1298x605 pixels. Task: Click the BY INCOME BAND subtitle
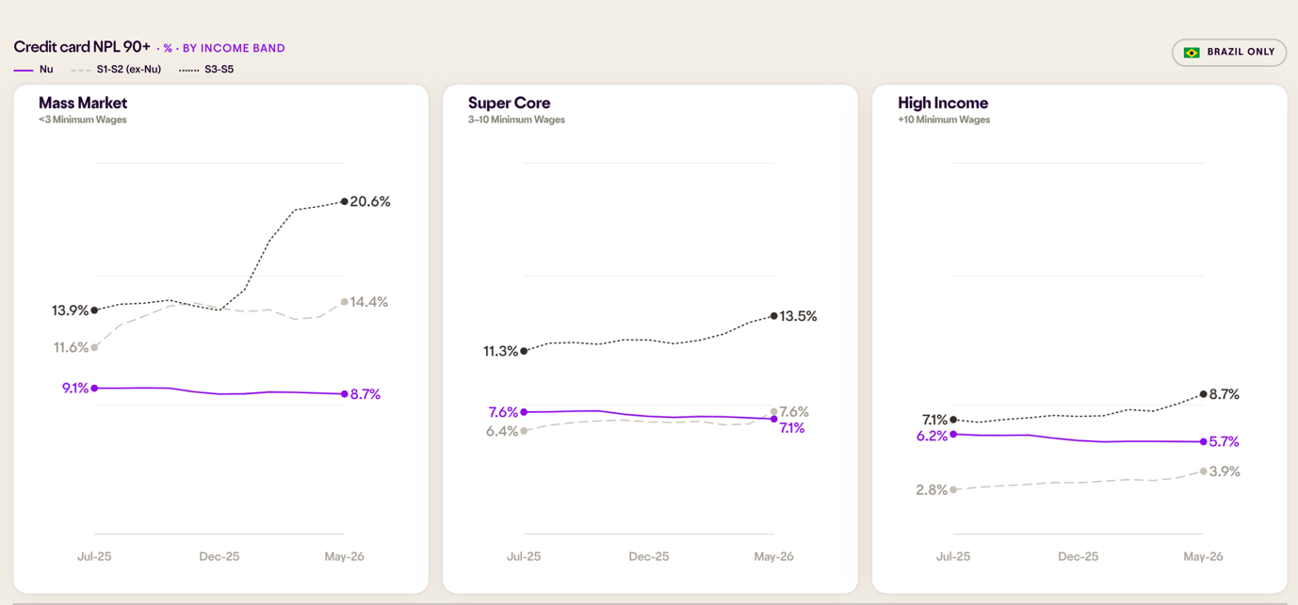234,48
